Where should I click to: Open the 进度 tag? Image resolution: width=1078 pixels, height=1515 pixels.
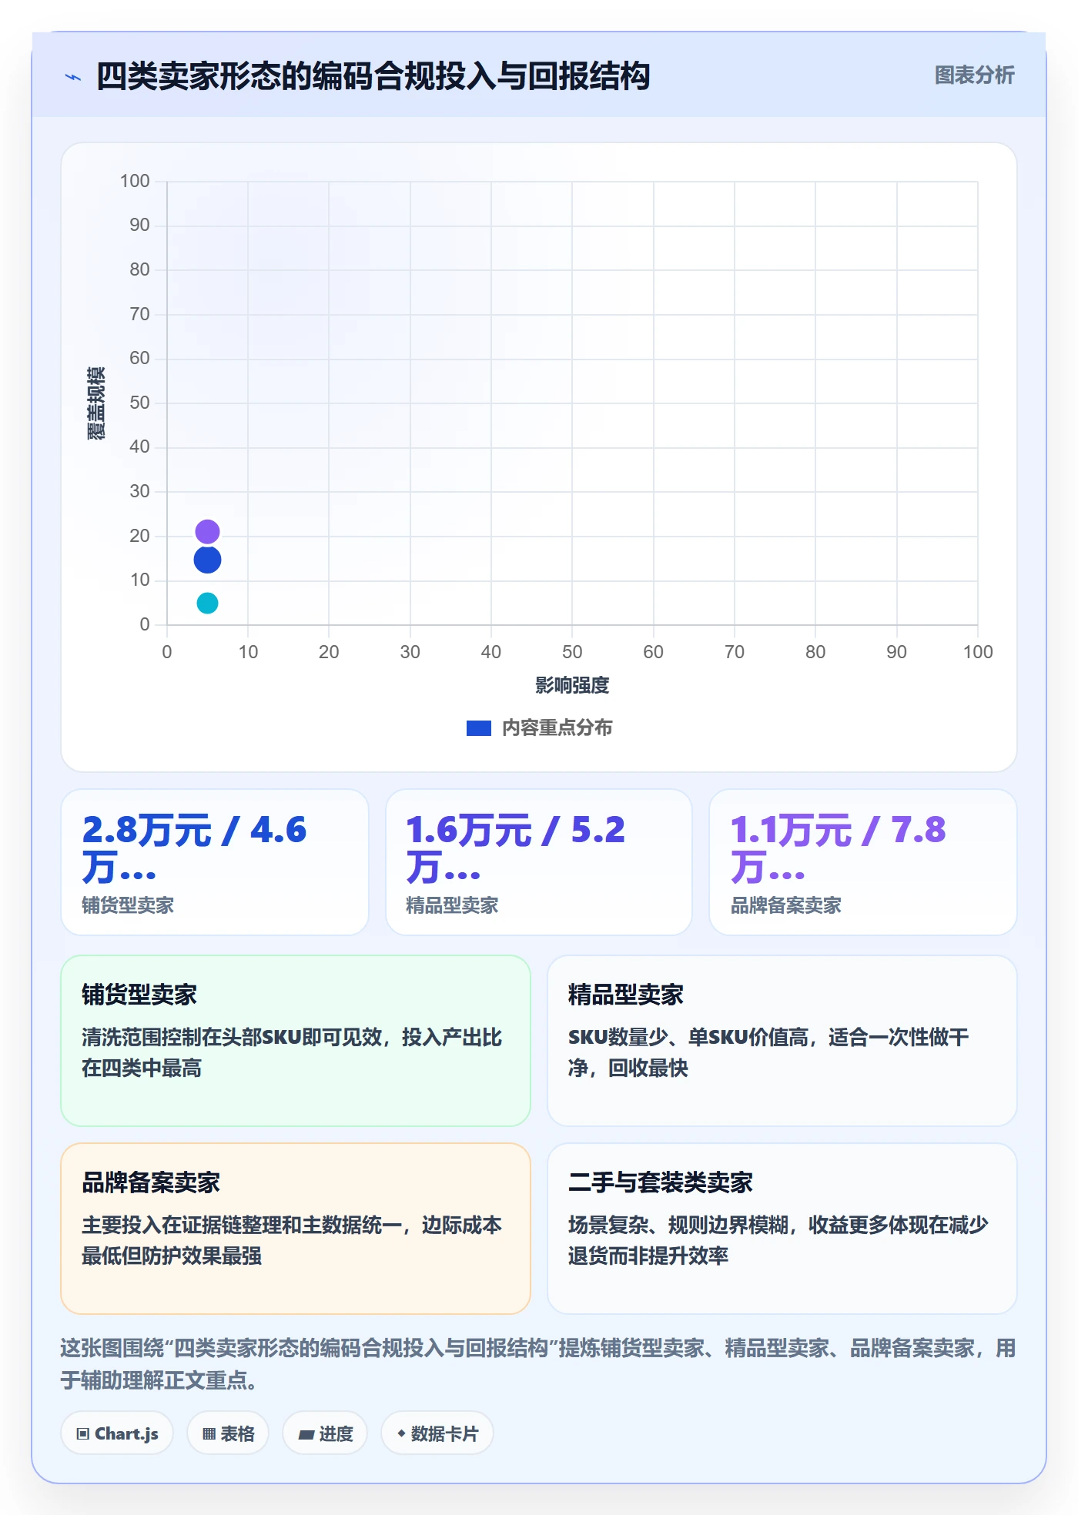(x=325, y=1433)
